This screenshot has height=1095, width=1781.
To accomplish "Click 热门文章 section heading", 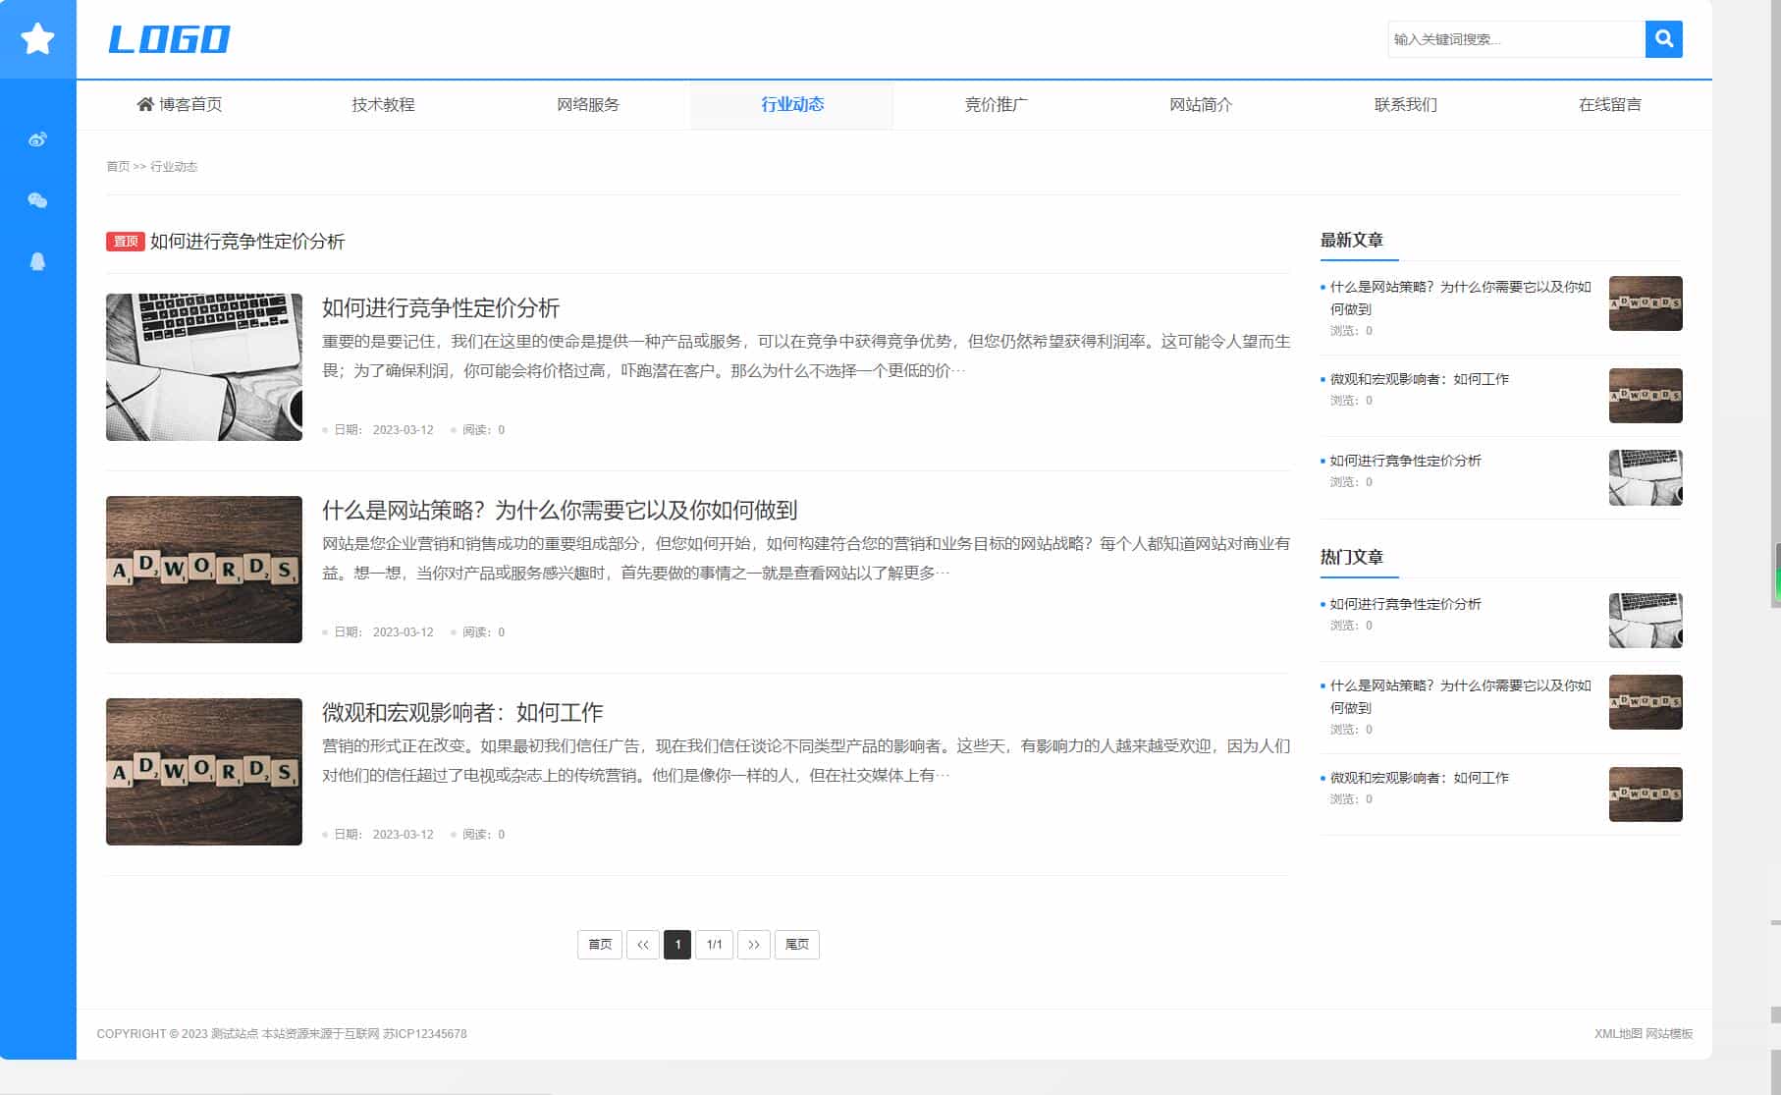I will [x=1352, y=557].
